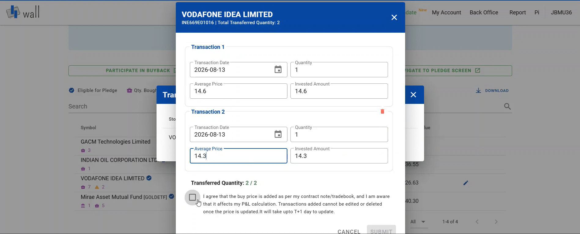Focus the Transaction 1 Invested Amount field
This screenshot has width=580, height=234.
point(339,91)
